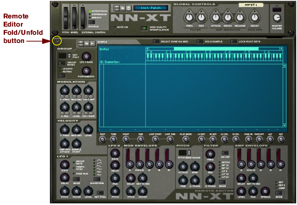Click the LFO 1 Waveform selector button
297x205 pixels.
point(97,179)
